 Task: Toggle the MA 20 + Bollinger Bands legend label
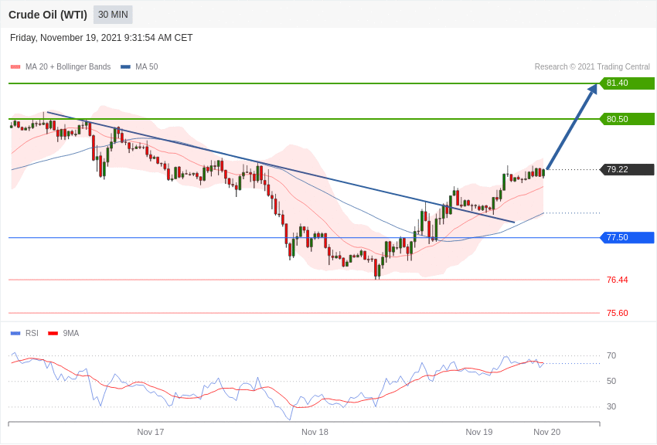point(68,67)
